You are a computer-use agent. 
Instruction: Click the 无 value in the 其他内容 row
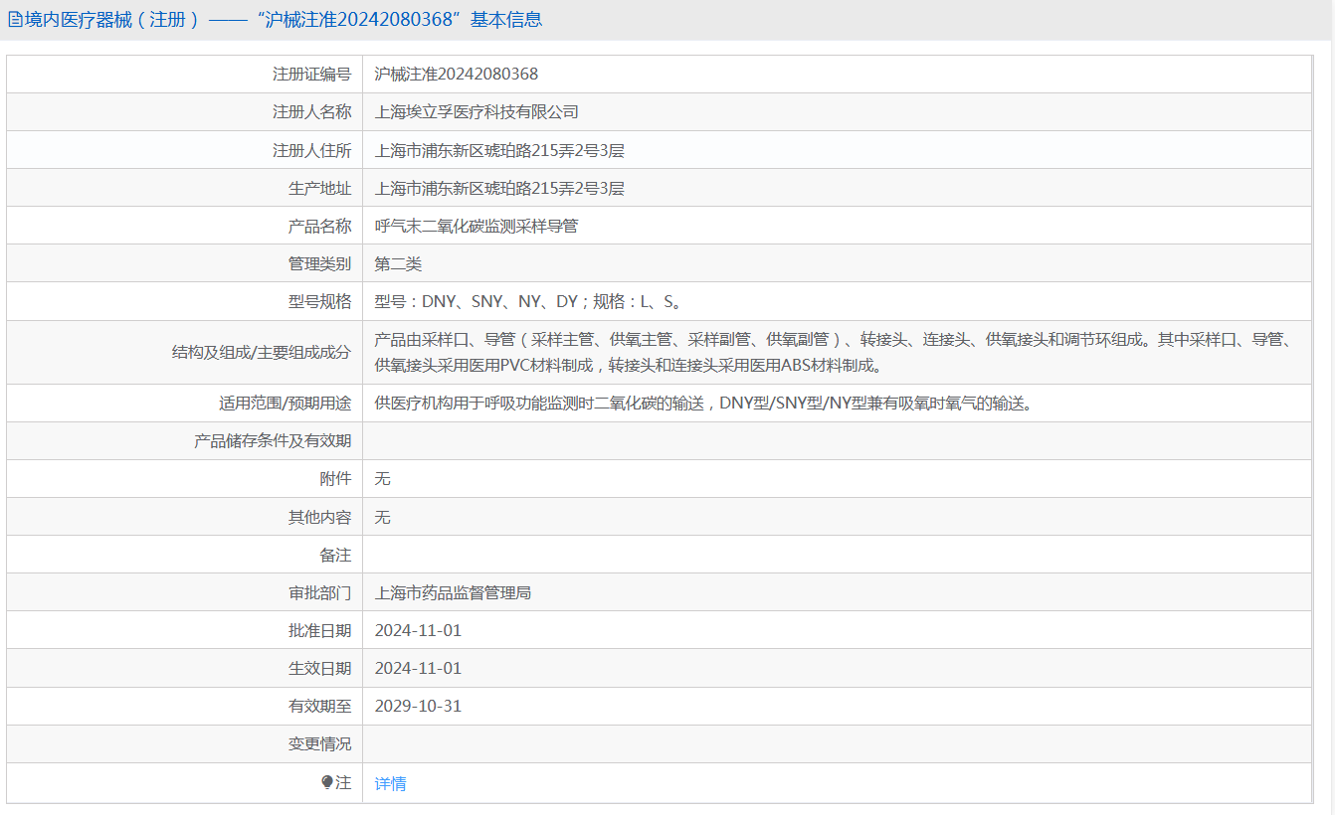[382, 518]
